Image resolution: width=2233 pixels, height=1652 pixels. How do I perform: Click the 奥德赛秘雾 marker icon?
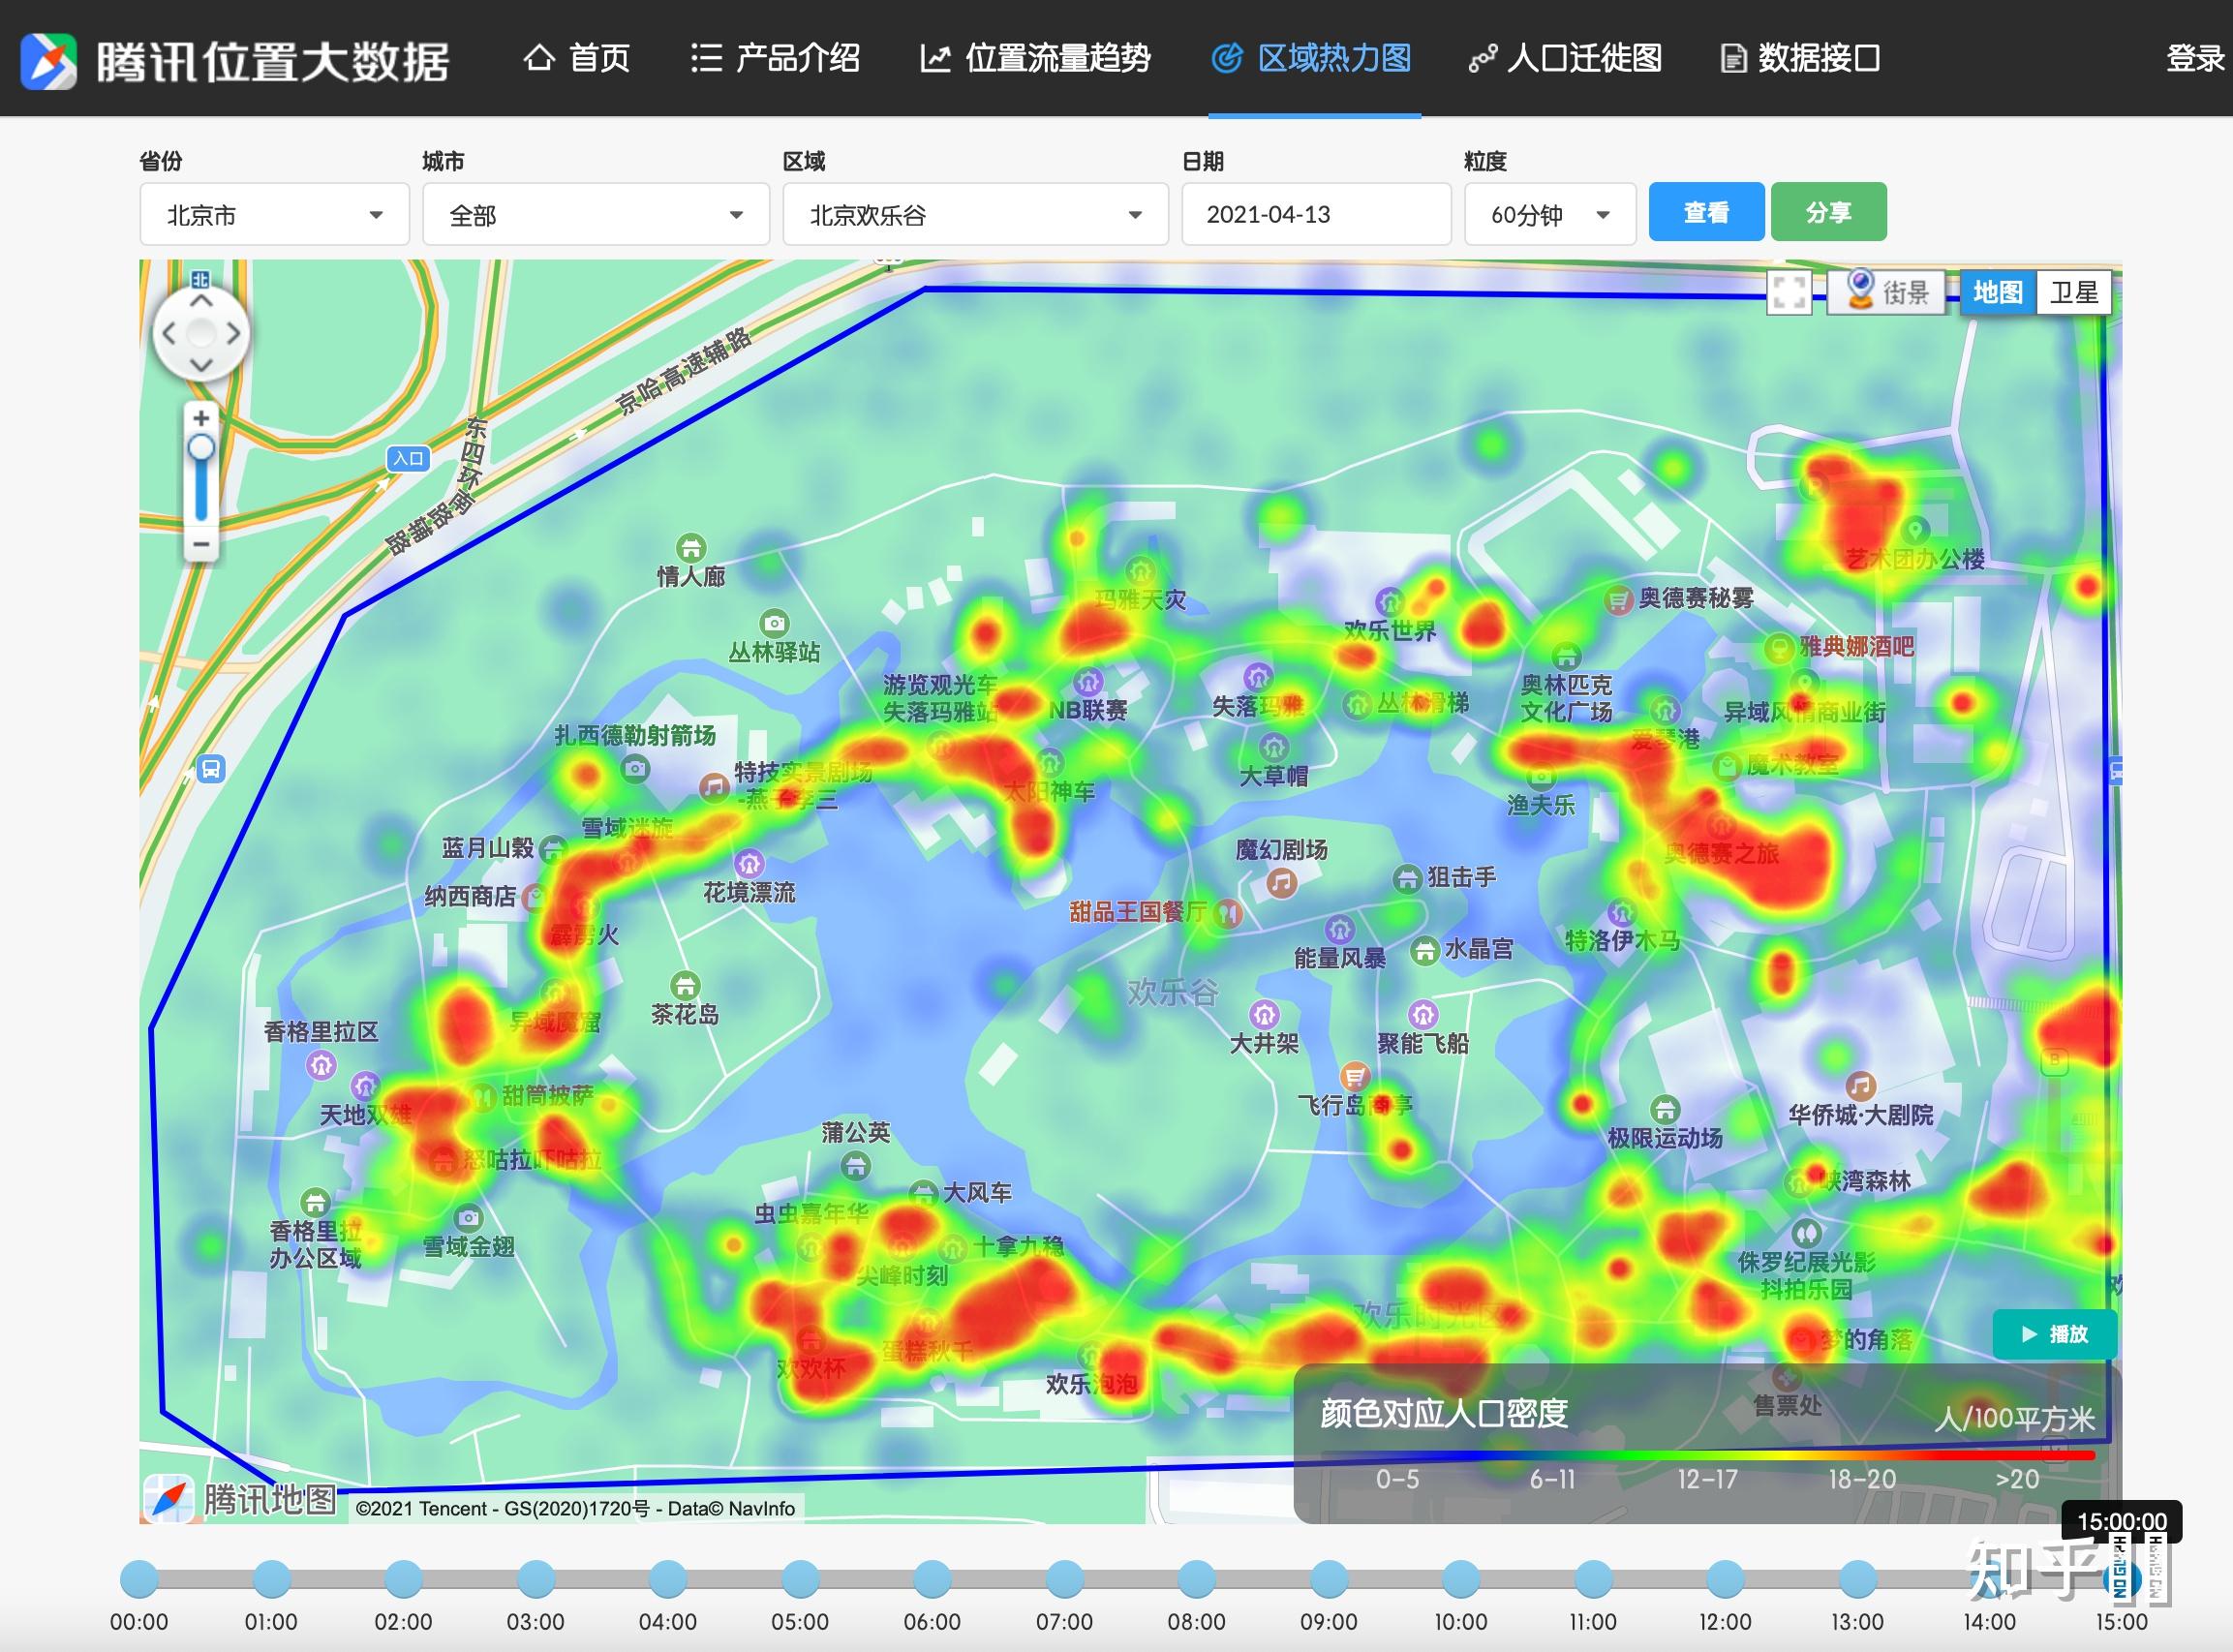tap(1619, 600)
